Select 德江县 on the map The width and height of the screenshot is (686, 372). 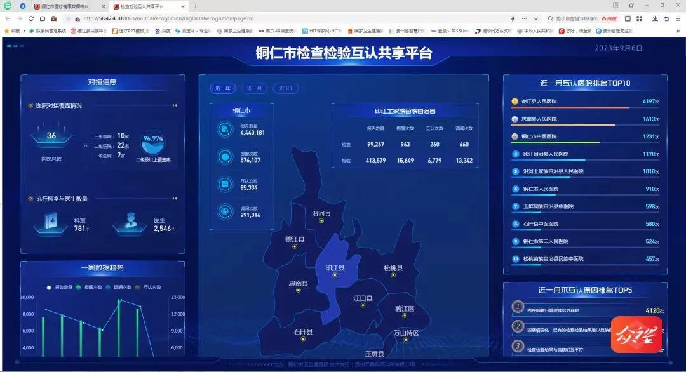click(295, 239)
